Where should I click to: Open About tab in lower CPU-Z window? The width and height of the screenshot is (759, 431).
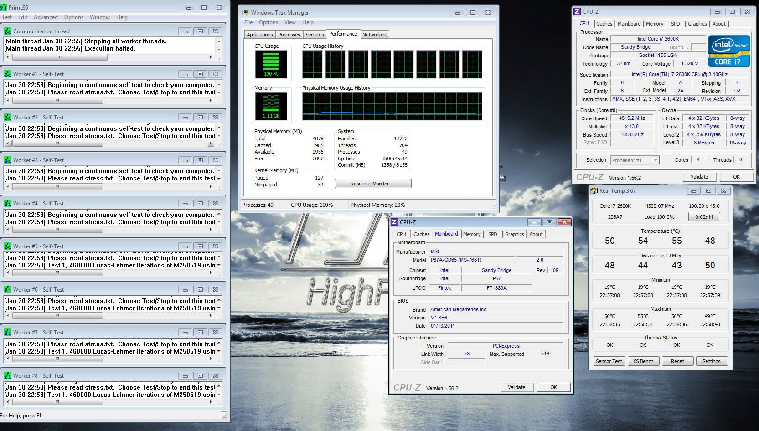(536, 234)
